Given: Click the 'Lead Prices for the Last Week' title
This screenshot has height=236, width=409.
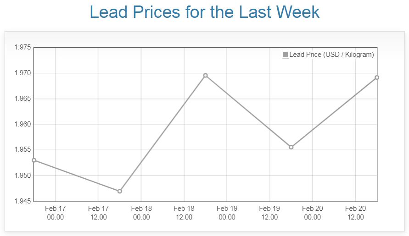Looking at the screenshot, I should point(204,12).
